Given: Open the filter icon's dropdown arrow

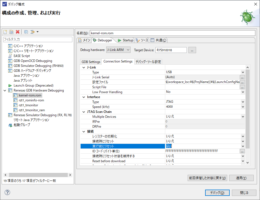Looking at the screenshot, I should (38, 32).
